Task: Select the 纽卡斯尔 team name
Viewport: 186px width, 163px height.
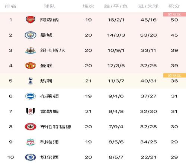Action: click(x=52, y=50)
